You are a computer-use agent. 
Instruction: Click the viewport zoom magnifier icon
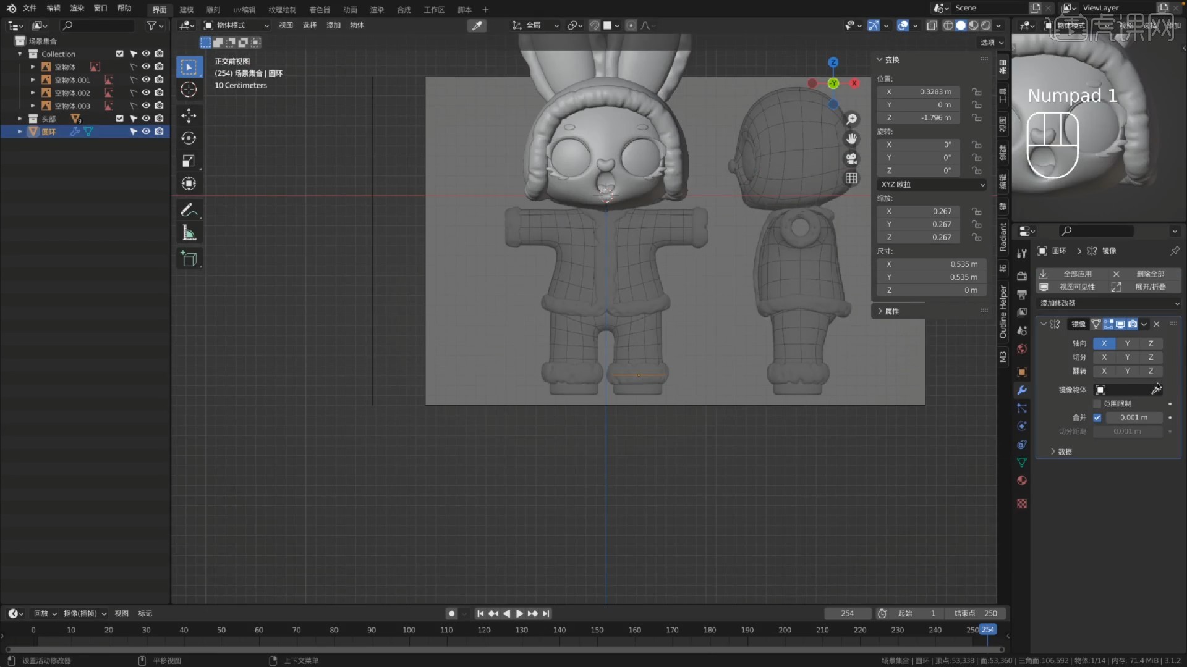pos(852,119)
